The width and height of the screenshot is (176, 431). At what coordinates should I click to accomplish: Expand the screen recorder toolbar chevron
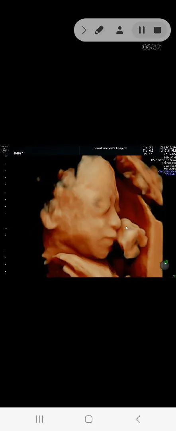[84, 30]
